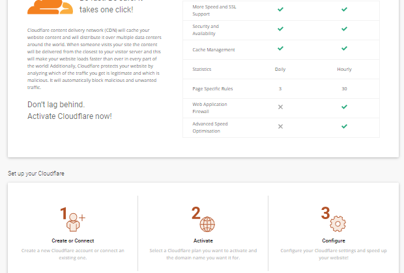Click the gray X in Advanced Speed Optimisation row
Image resolution: width=404 pixels, height=273 pixels.
pos(280,127)
